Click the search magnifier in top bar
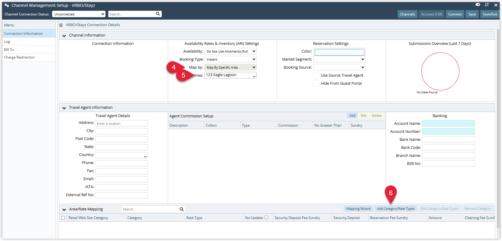This screenshot has height=241, width=502. (x=158, y=14)
